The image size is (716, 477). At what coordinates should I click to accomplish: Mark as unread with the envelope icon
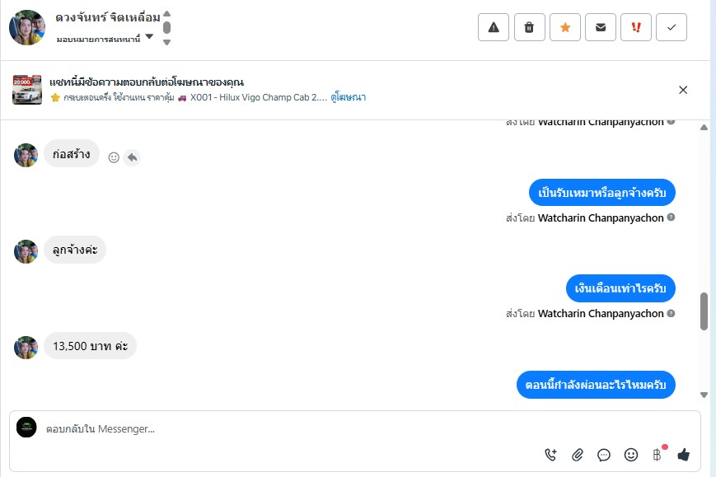(601, 27)
